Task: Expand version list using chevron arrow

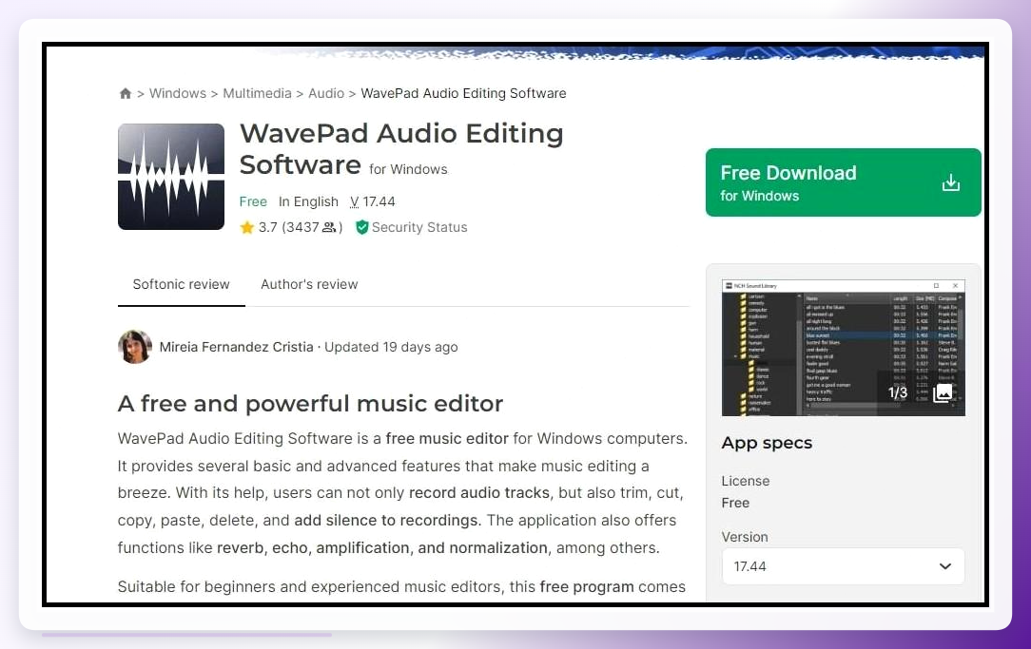Action: coord(944,566)
